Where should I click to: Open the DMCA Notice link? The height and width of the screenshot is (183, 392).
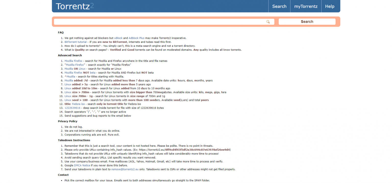point(82,165)
